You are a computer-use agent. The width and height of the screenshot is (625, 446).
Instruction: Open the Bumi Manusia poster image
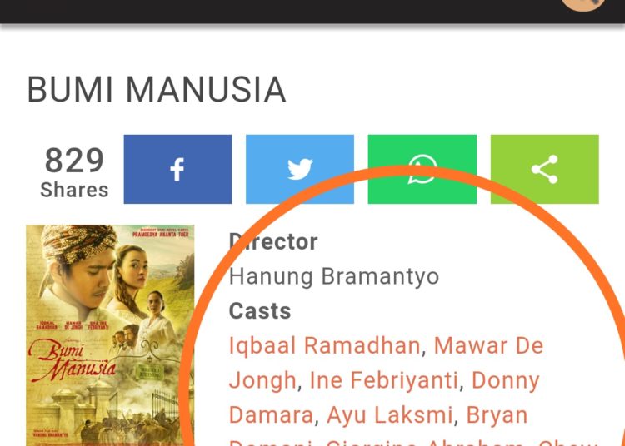tap(110, 335)
